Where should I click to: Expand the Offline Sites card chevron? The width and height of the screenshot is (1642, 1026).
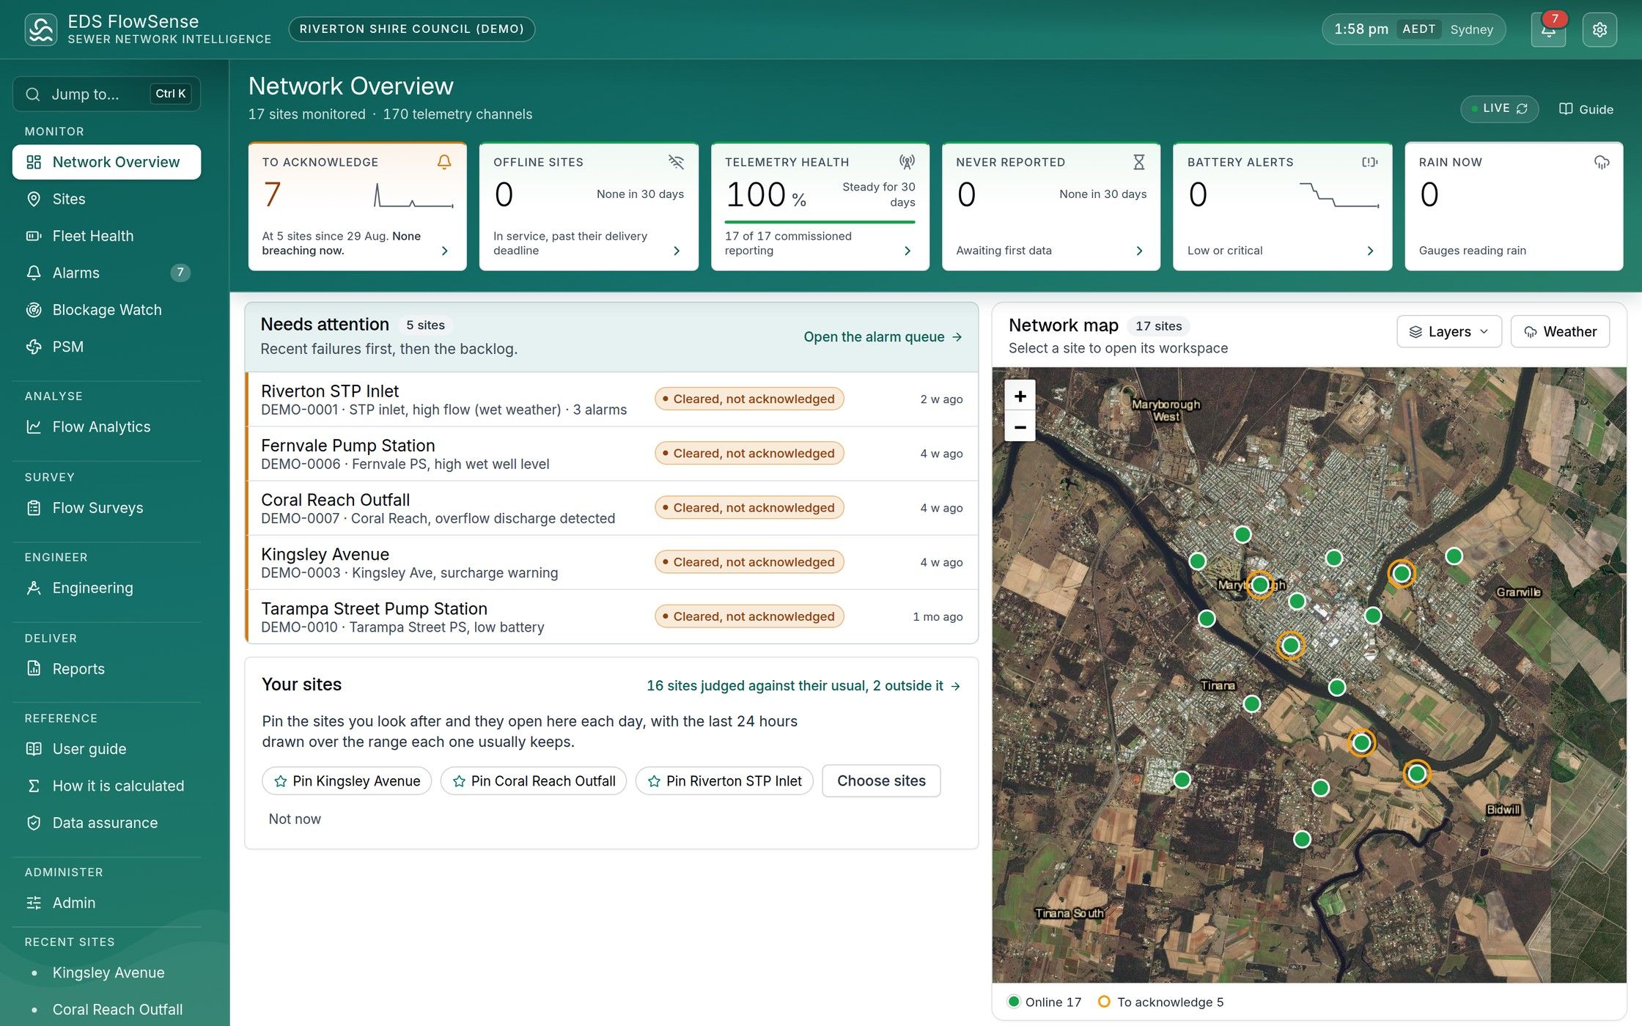[x=676, y=251]
